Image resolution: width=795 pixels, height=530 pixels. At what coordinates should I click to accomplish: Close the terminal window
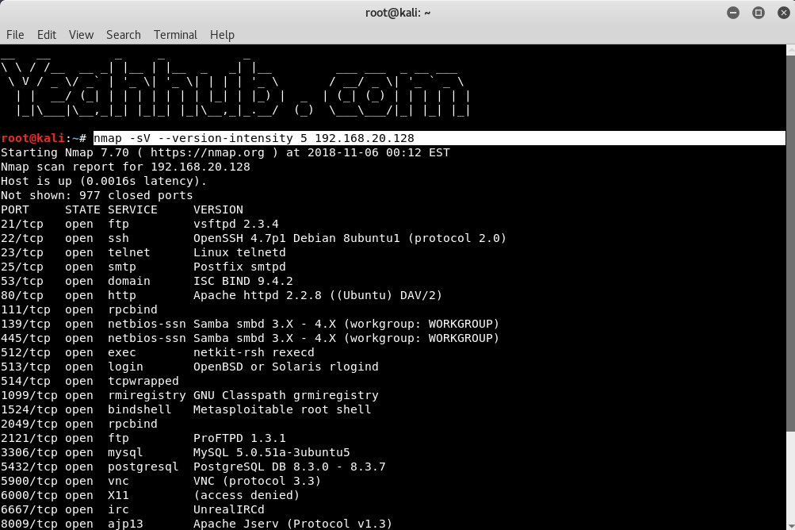click(784, 13)
